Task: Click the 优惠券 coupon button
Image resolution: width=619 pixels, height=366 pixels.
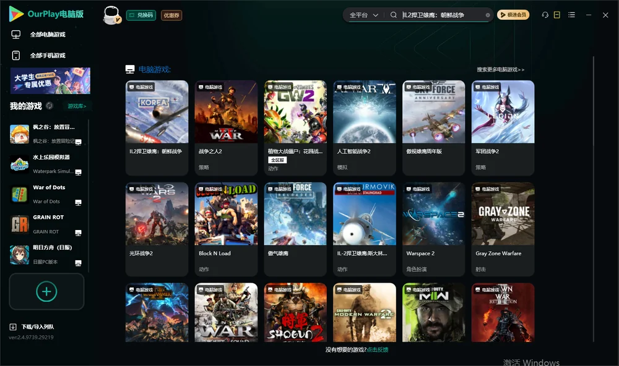Action: [x=171, y=15]
